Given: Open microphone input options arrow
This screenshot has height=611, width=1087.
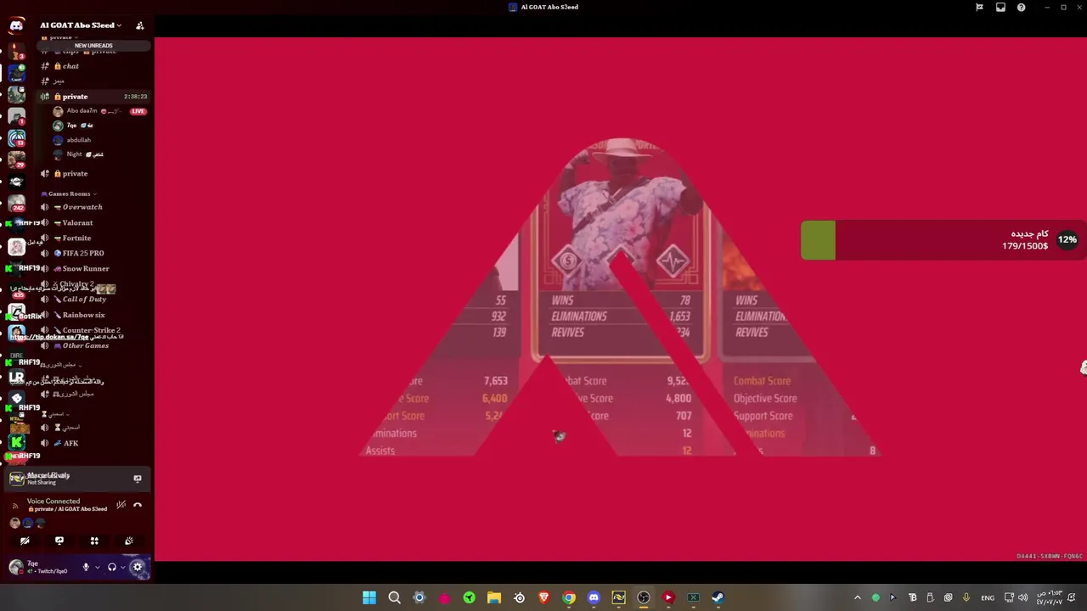Looking at the screenshot, I should coord(98,567).
